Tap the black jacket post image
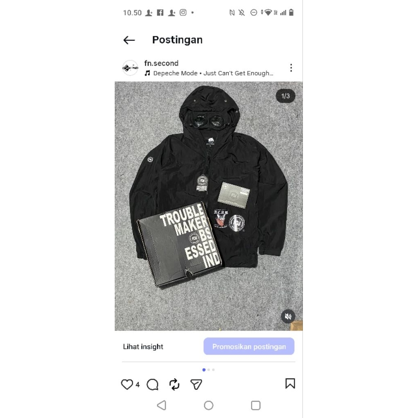Screen dimensions: 418x418 click(x=209, y=206)
